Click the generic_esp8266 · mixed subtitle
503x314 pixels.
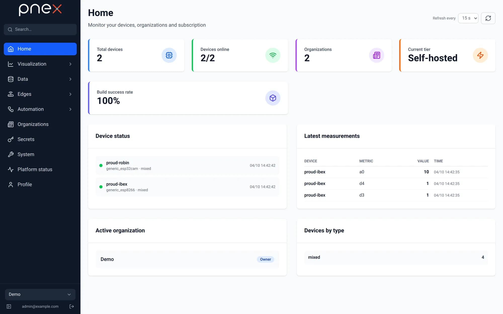(127, 190)
